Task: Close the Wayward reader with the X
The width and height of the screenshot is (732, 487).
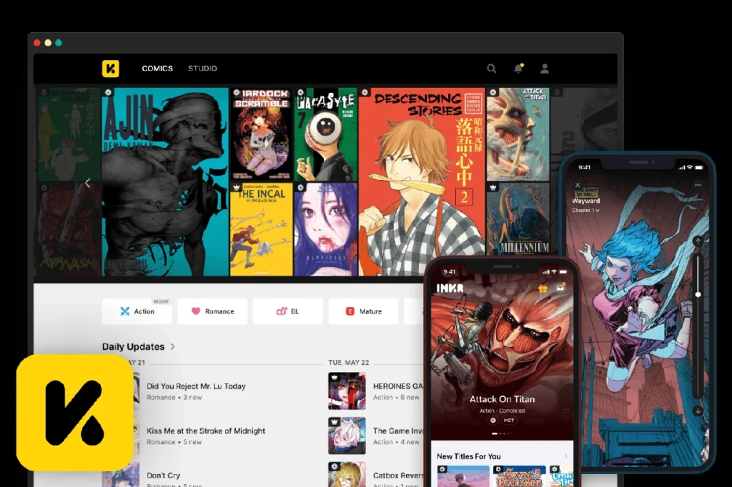Action: (578, 185)
